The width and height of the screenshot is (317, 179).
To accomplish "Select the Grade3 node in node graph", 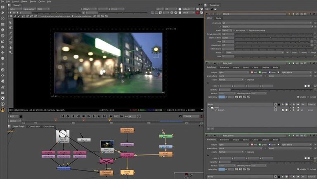I will [x=166, y=147].
